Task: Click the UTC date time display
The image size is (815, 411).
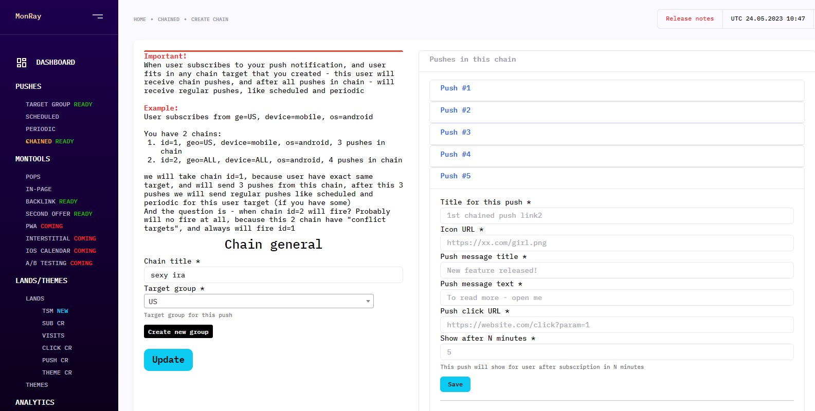Action: tap(768, 18)
